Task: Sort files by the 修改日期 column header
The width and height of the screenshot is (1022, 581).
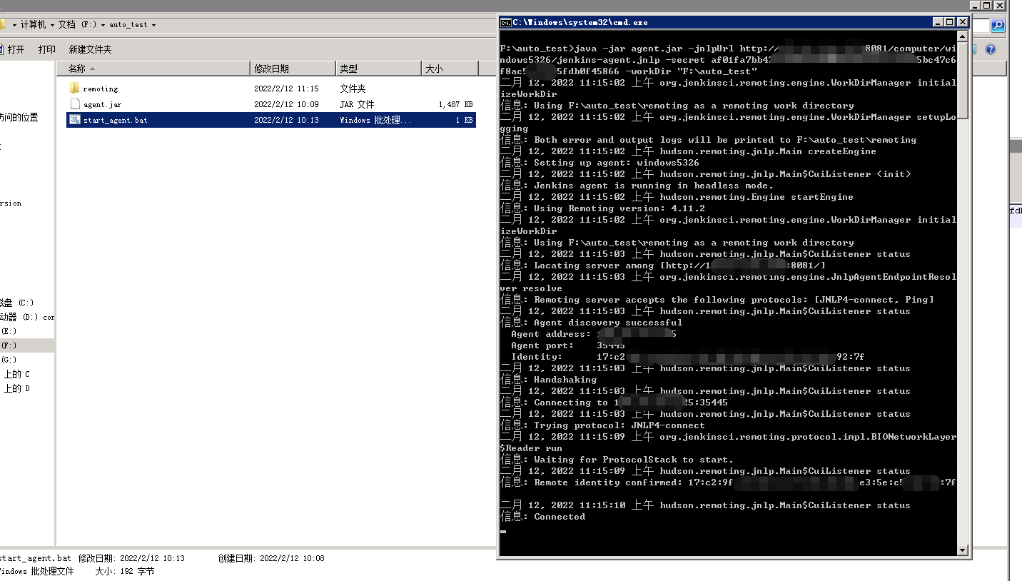Action: (293, 69)
